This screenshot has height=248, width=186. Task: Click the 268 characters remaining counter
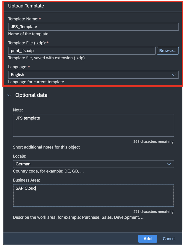pos(153,141)
